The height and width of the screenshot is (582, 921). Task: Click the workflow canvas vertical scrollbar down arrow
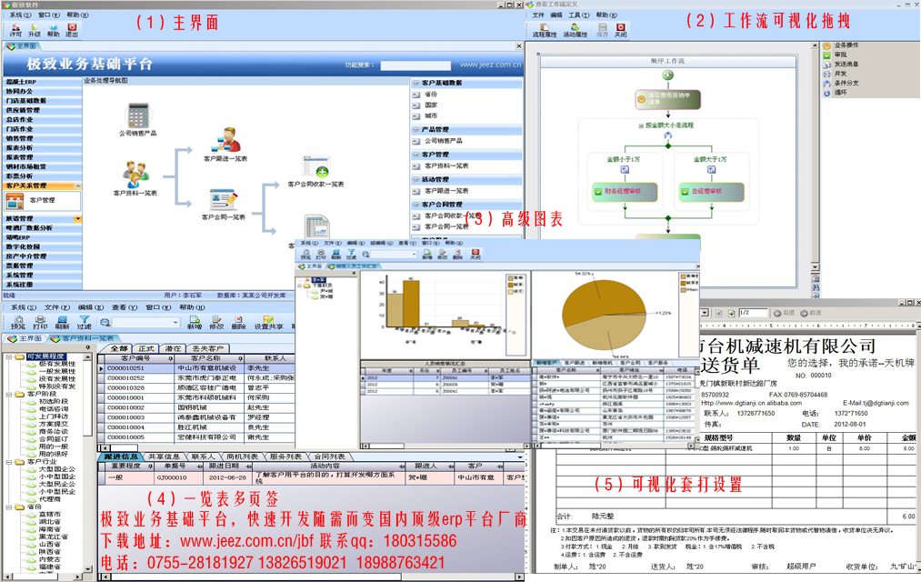815,267
